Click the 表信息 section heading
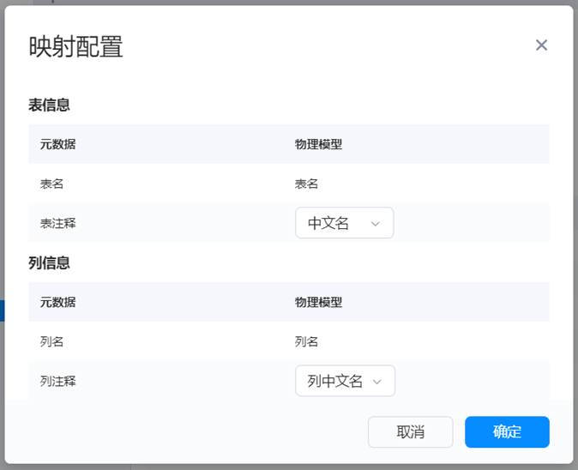This screenshot has height=470, width=578. tap(49, 105)
